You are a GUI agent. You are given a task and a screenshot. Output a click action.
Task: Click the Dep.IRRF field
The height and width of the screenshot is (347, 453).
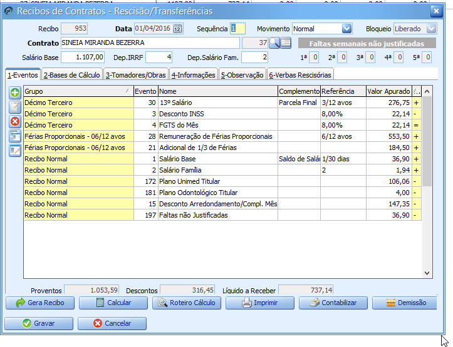pos(159,57)
